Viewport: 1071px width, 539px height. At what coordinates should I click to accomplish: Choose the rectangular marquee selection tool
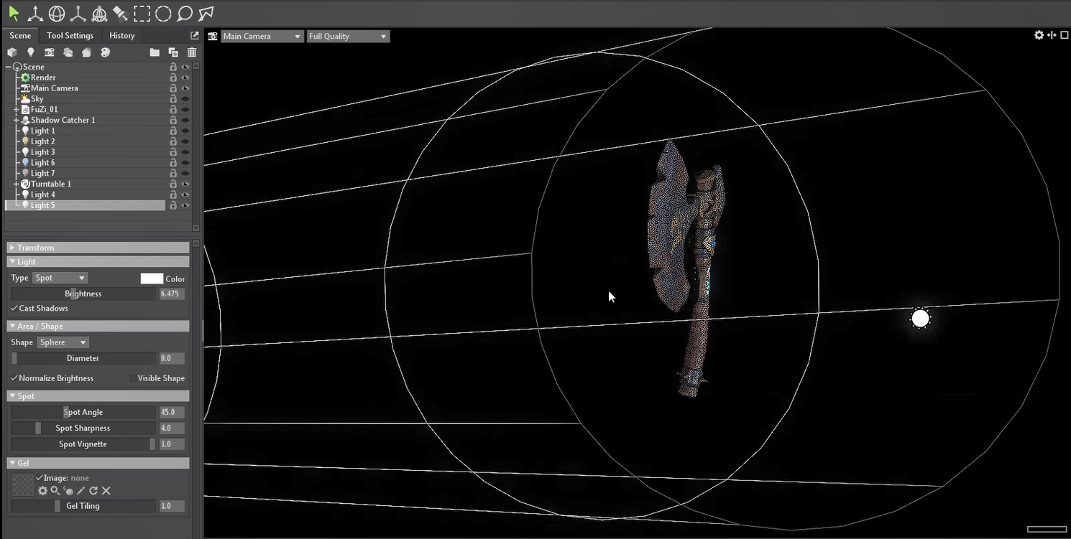pyautogui.click(x=142, y=13)
